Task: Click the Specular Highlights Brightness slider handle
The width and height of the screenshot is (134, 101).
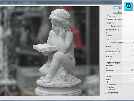Action: [x=106, y=68]
